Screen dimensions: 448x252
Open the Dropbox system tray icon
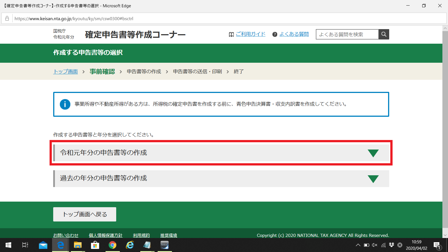click(x=391, y=245)
